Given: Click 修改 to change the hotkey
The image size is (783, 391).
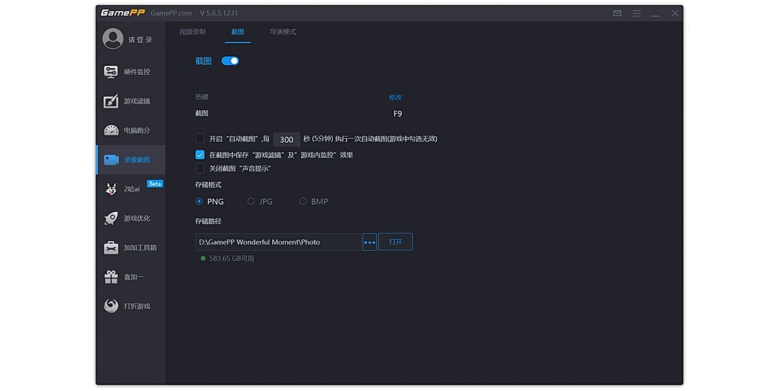Looking at the screenshot, I should pos(395,96).
